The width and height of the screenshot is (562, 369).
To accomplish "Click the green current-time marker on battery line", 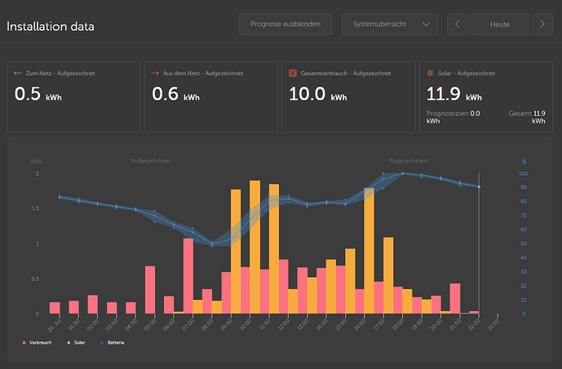I will pyautogui.click(x=479, y=187).
